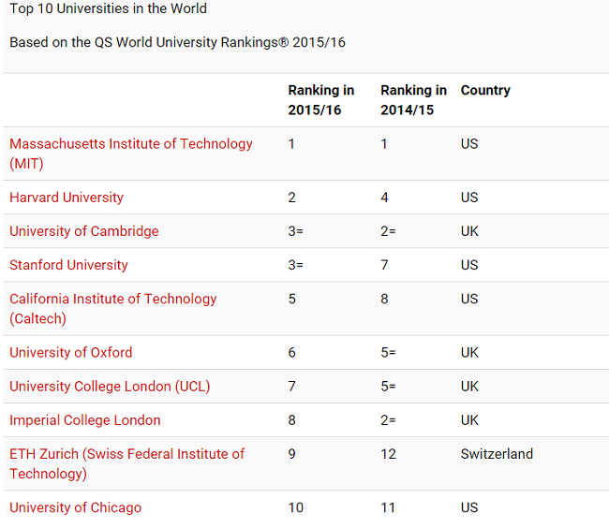Click the 'Ranking in 2015/16' column header
Image resolution: width=609 pixels, height=528 pixels.
(320, 100)
